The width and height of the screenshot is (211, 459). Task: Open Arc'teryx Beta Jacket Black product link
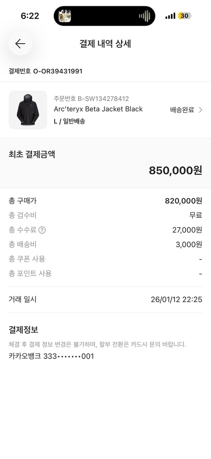[98, 109]
